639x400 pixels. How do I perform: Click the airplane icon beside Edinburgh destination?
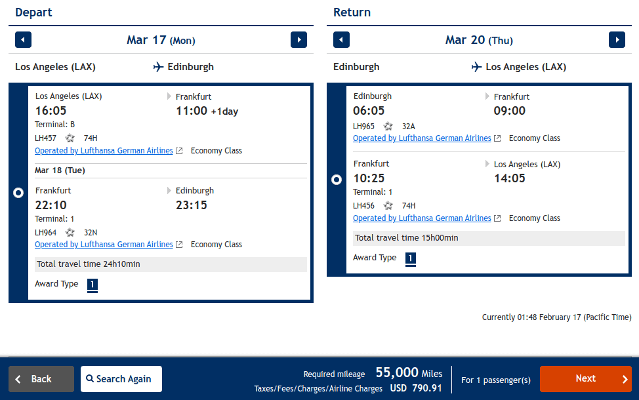click(x=159, y=66)
